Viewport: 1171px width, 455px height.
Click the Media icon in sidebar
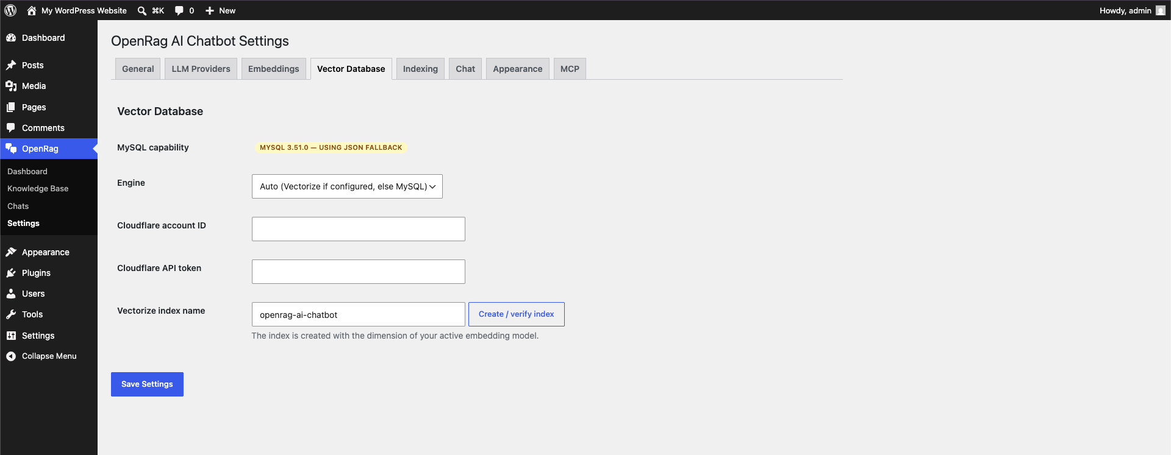(x=11, y=86)
